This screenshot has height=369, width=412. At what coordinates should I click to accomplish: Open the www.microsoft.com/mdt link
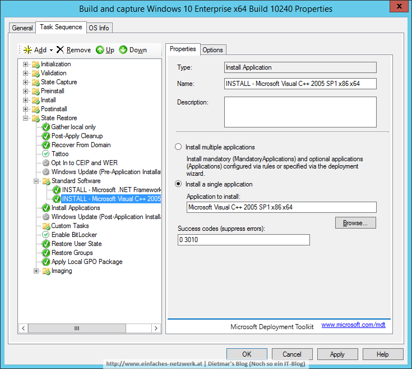click(353, 325)
